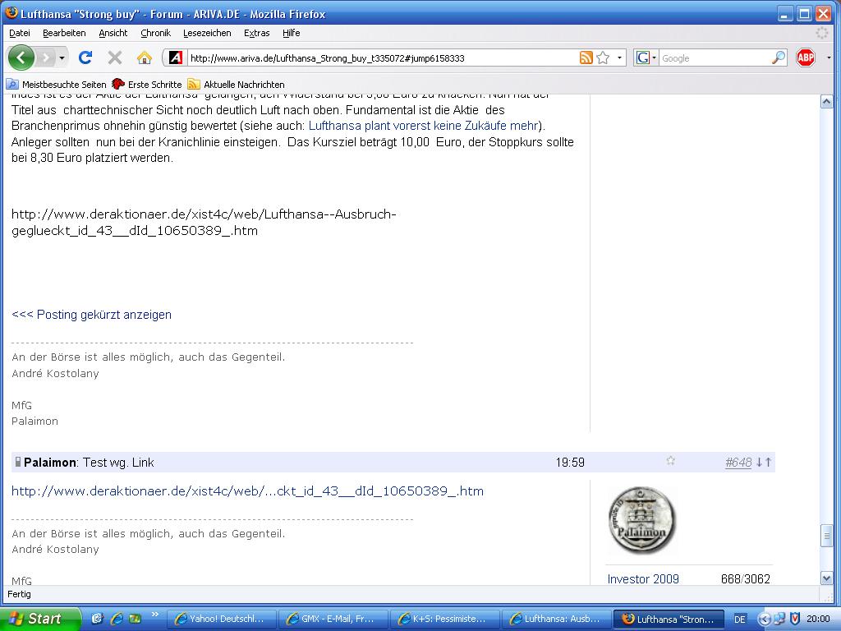Viewport: 841px width, 631px height.
Task: Switch keyboard layout via DE indicator
Action: point(739,619)
